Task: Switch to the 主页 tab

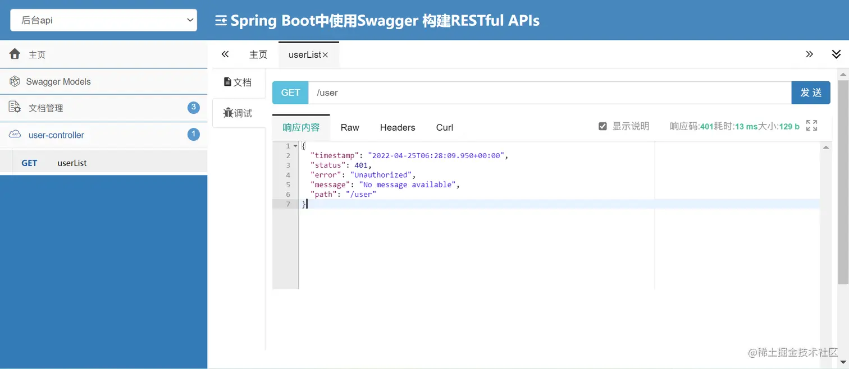Action: pos(258,54)
